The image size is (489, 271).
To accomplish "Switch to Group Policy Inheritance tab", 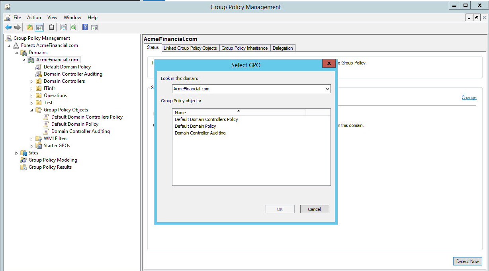I will [244, 48].
